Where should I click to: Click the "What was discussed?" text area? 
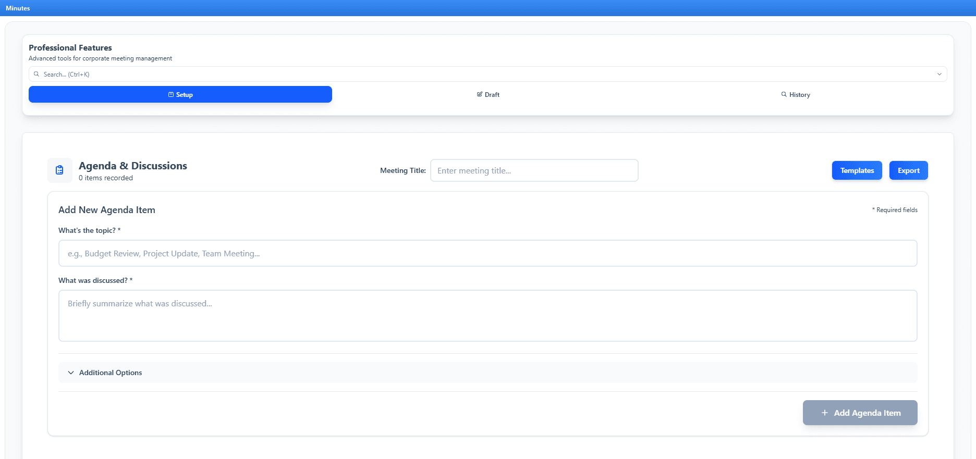[x=487, y=315]
